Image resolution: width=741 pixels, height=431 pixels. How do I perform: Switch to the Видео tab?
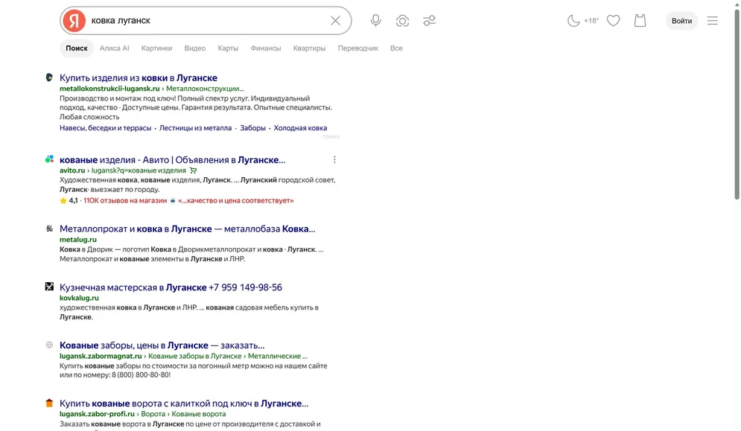tap(194, 48)
